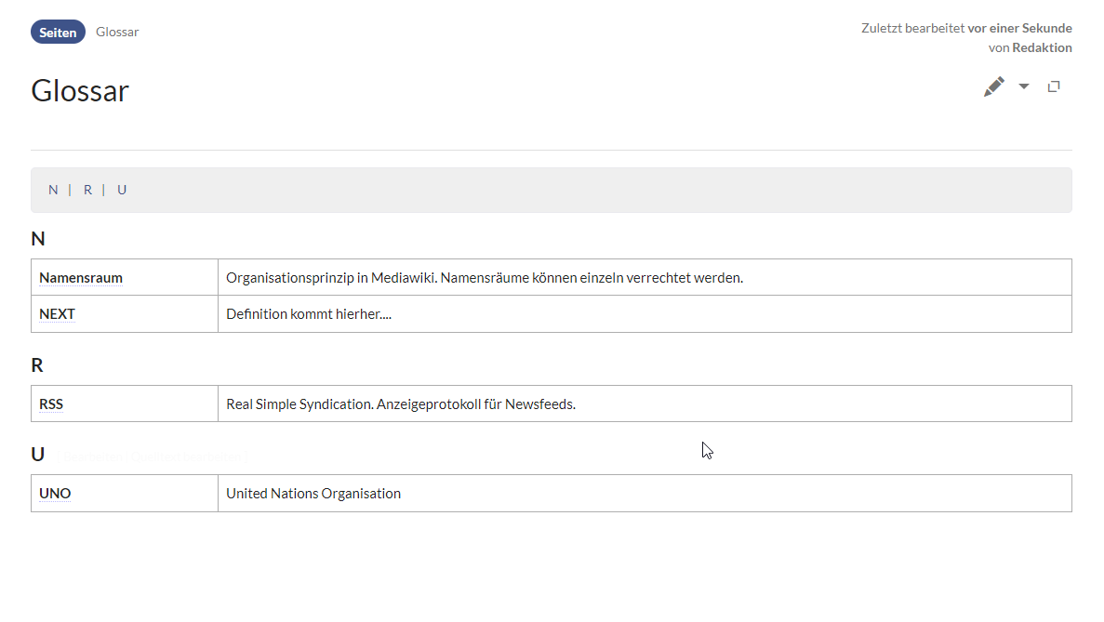Screen dimensions: 1104x622
Task: Jump to letter U in index bar
Action: coord(122,190)
